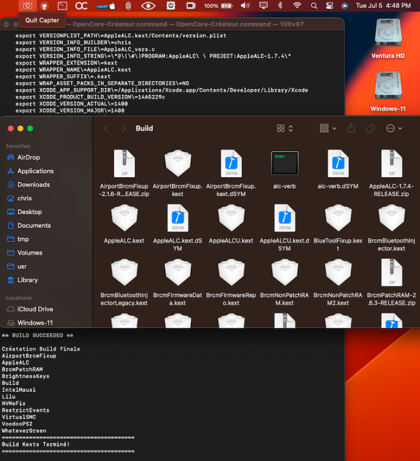Image resolution: width=420 pixels, height=461 pixels.
Task: Click the display mirroring menu bar icon
Action: pos(263,6)
